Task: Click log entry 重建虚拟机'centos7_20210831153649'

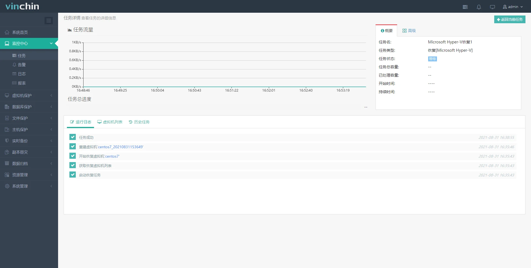Action: click(111, 147)
